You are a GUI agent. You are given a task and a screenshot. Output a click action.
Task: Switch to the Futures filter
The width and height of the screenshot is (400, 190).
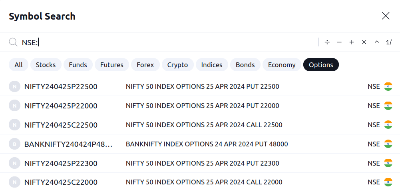(112, 65)
